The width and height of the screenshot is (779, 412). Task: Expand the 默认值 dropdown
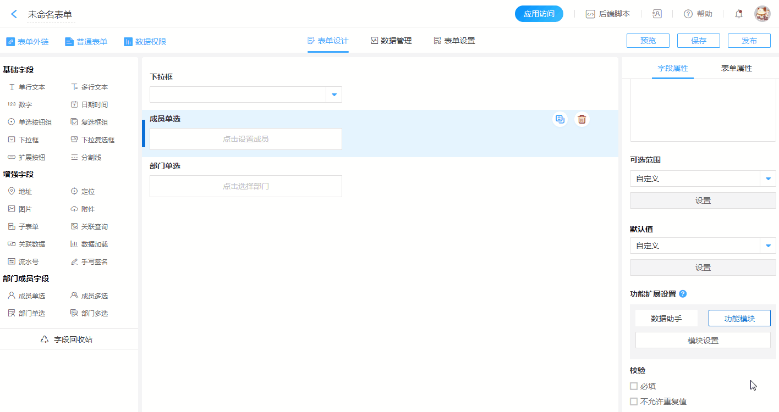click(x=768, y=246)
